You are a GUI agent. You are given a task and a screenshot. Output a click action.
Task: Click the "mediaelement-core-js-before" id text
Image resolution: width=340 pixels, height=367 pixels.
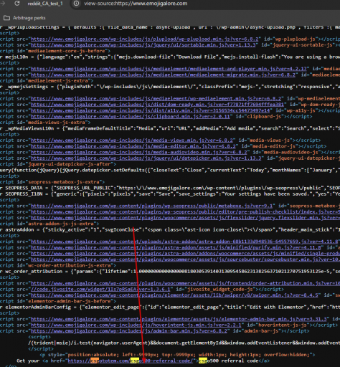tap(67, 51)
